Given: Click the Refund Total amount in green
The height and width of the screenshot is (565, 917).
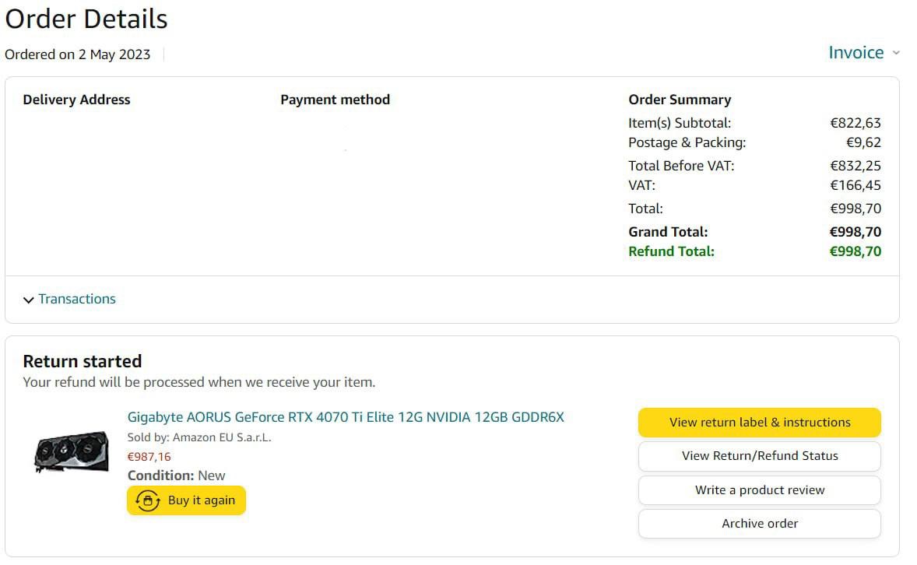Looking at the screenshot, I should coord(856,251).
